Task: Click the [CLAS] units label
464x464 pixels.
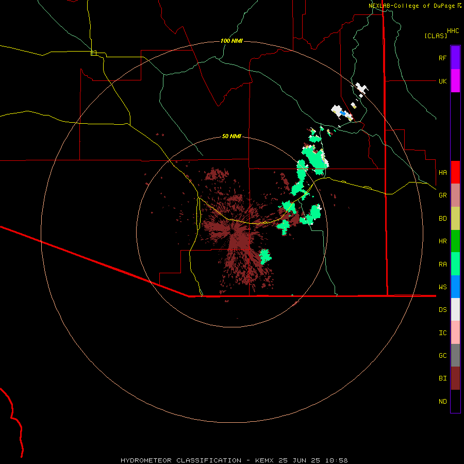Action: [x=436, y=36]
